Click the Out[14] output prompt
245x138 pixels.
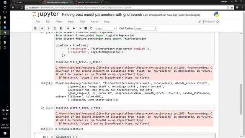tap(47, 83)
